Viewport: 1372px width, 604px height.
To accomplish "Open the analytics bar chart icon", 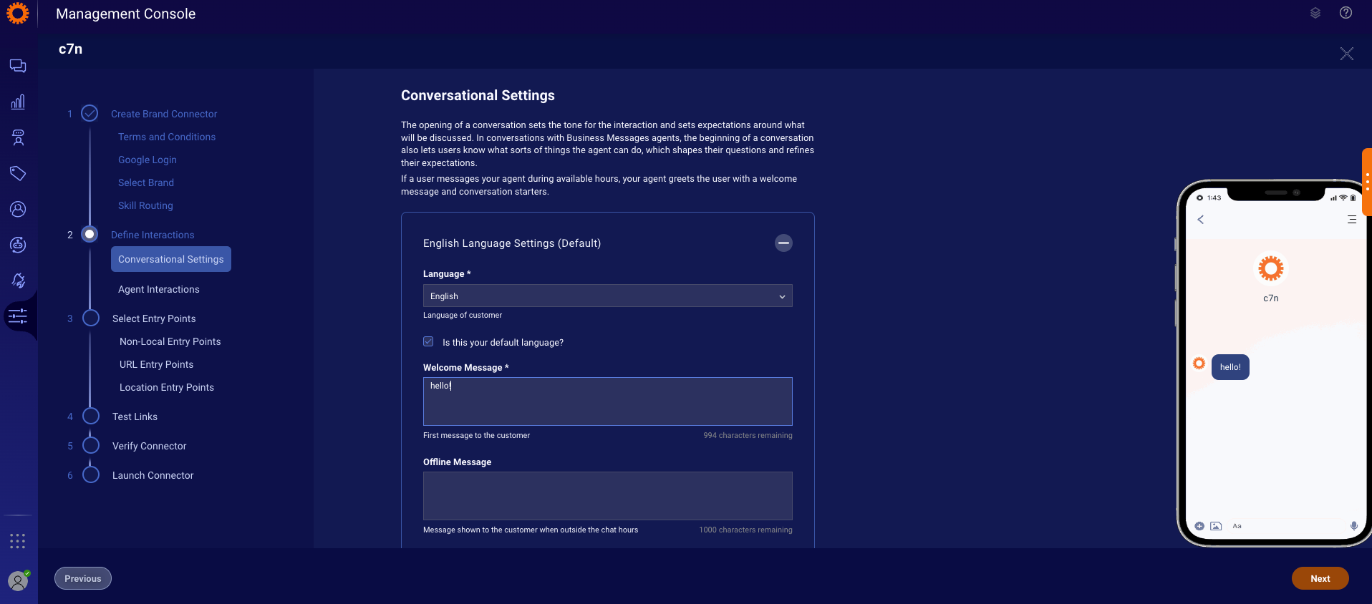I will tap(18, 102).
